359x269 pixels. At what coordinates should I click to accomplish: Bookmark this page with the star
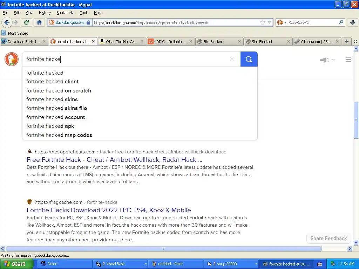(x=262, y=22)
